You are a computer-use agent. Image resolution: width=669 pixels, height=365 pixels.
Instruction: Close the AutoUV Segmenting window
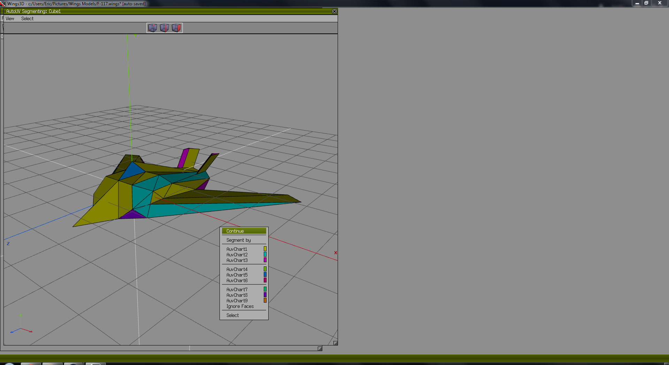pyautogui.click(x=334, y=11)
